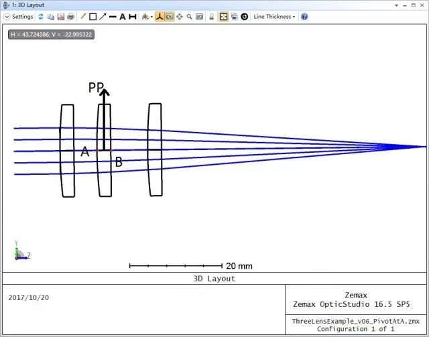Viewport: 429px width, 337px height.
Task: Expand the Settings chevron
Action: [7, 16]
